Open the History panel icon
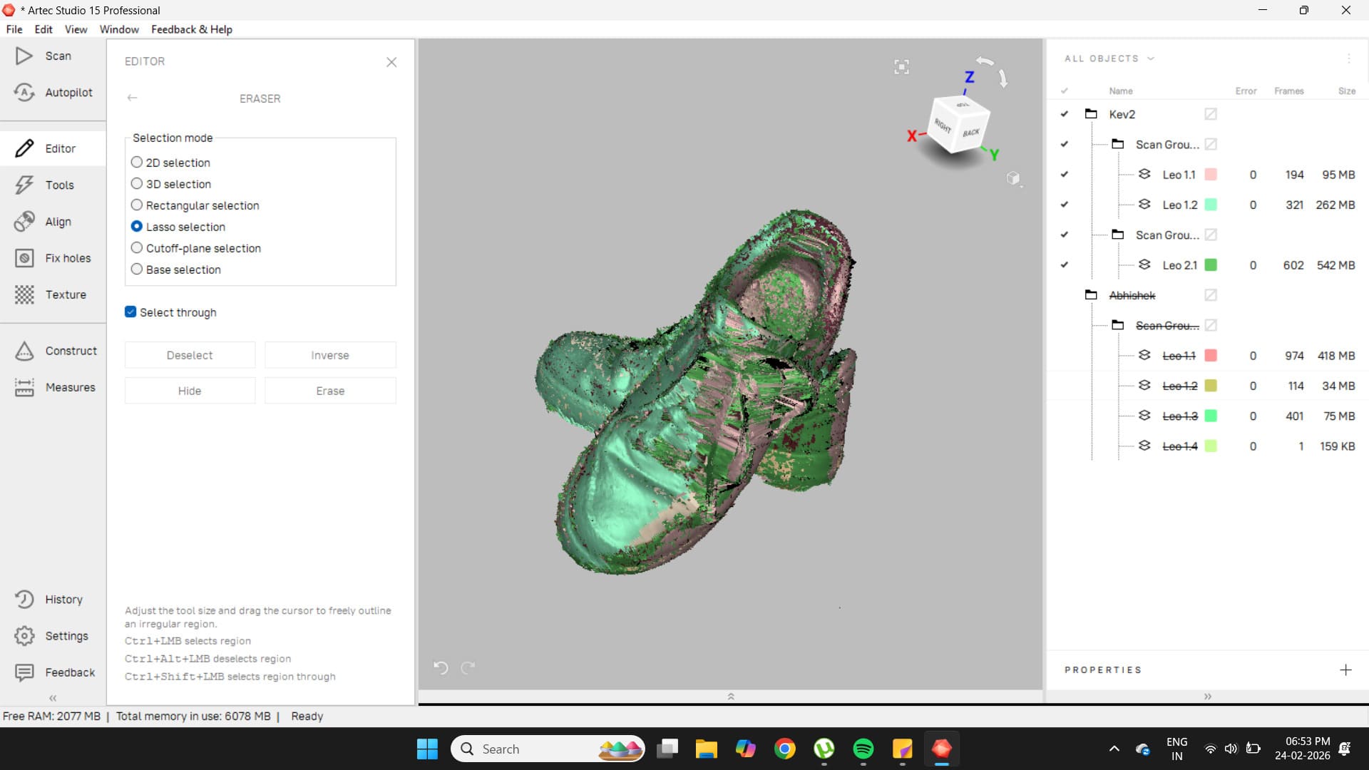This screenshot has height=770, width=1369. click(x=24, y=600)
